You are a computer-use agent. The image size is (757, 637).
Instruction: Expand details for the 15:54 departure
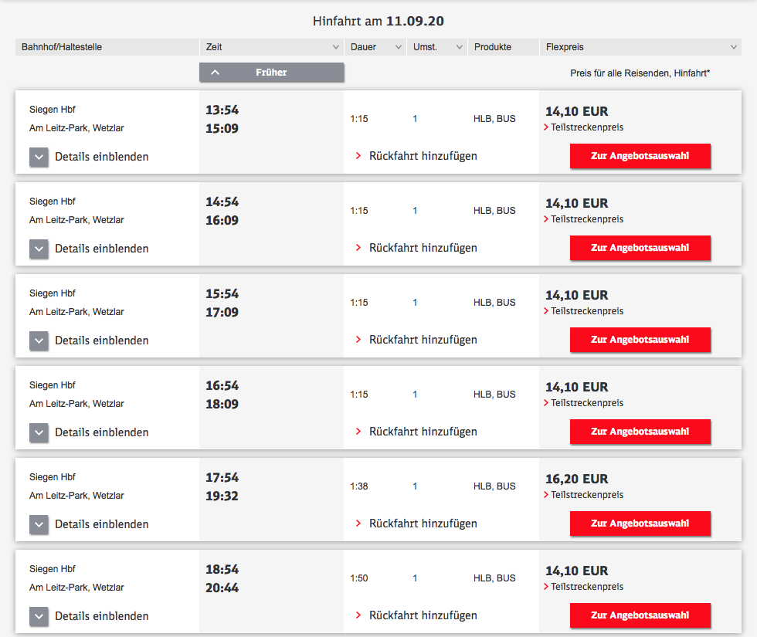click(39, 341)
